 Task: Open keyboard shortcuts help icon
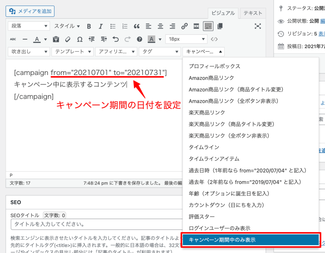click(x=139, y=39)
